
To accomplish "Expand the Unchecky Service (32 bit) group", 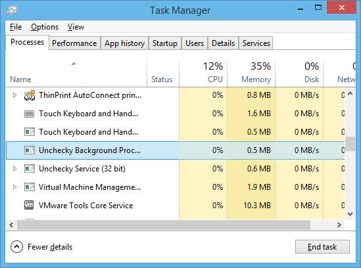I will (14, 169).
